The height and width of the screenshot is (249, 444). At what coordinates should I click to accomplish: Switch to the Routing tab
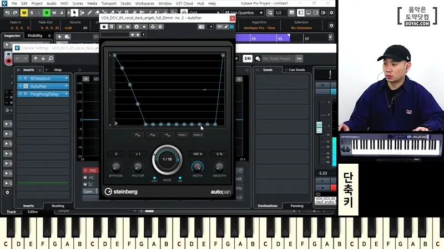click(58, 206)
